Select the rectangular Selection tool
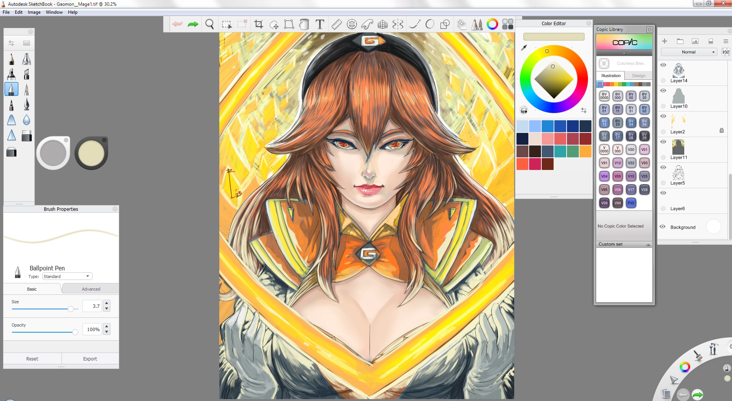732x401 pixels. tap(227, 24)
